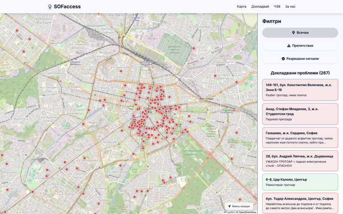343x214 pixels.
Task: Click the warning triangle icon on Препятствия
Action: pyautogui.click(x=289, y=45)
